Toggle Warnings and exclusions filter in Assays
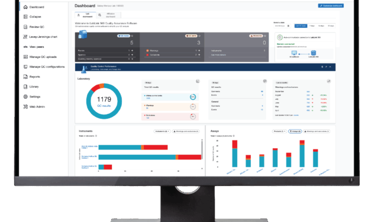Image resolution: width=371 pixels, height=222 pixels. [x=317, y=131]
